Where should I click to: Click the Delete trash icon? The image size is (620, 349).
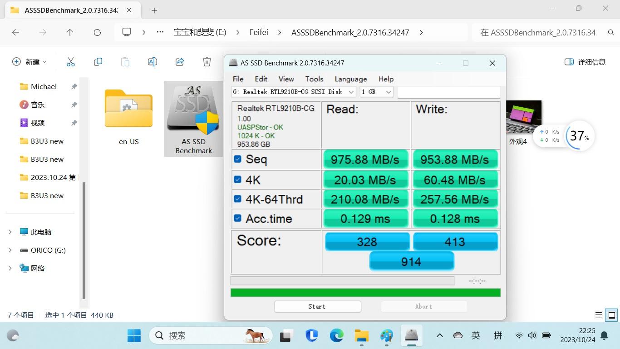click(207, 62)
